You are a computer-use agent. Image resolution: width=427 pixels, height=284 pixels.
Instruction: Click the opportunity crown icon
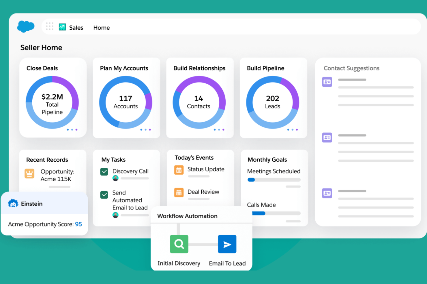coord(29,174)
